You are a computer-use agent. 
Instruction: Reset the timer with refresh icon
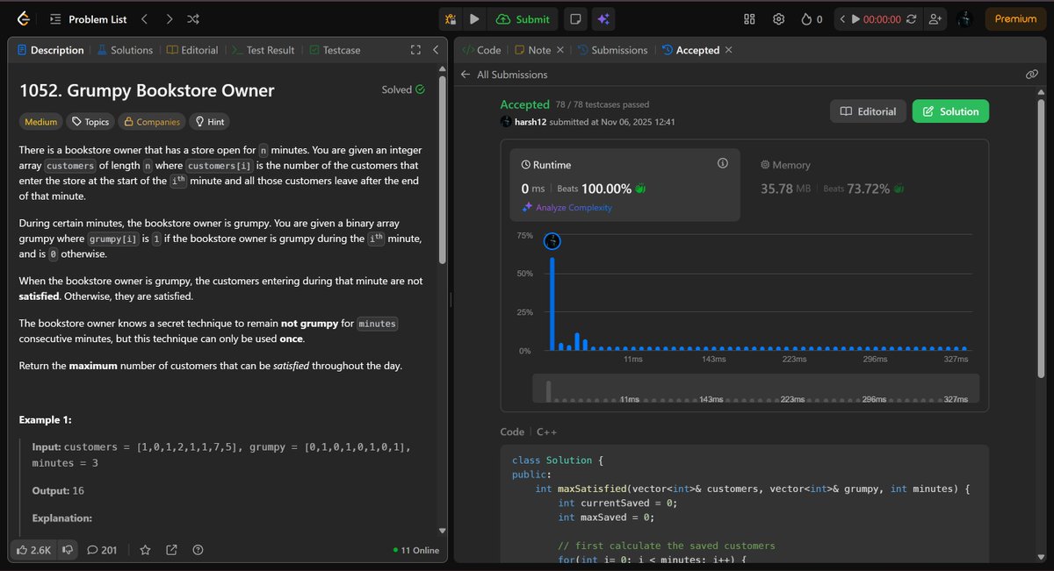click(x=912, y=18)
